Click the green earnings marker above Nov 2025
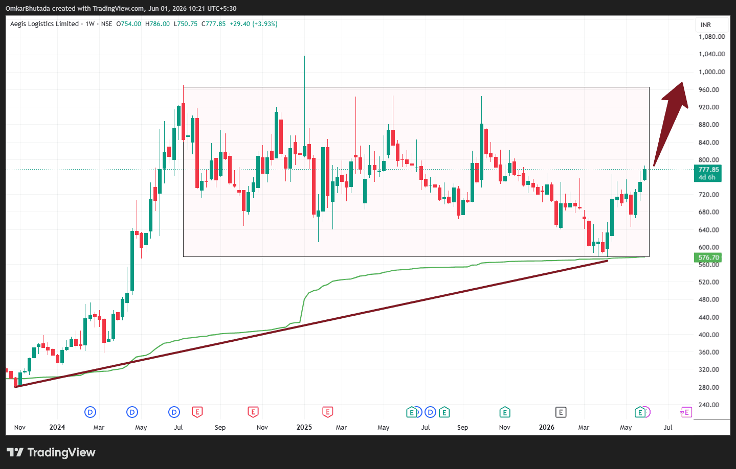736x469 pixels. (505, 412)
